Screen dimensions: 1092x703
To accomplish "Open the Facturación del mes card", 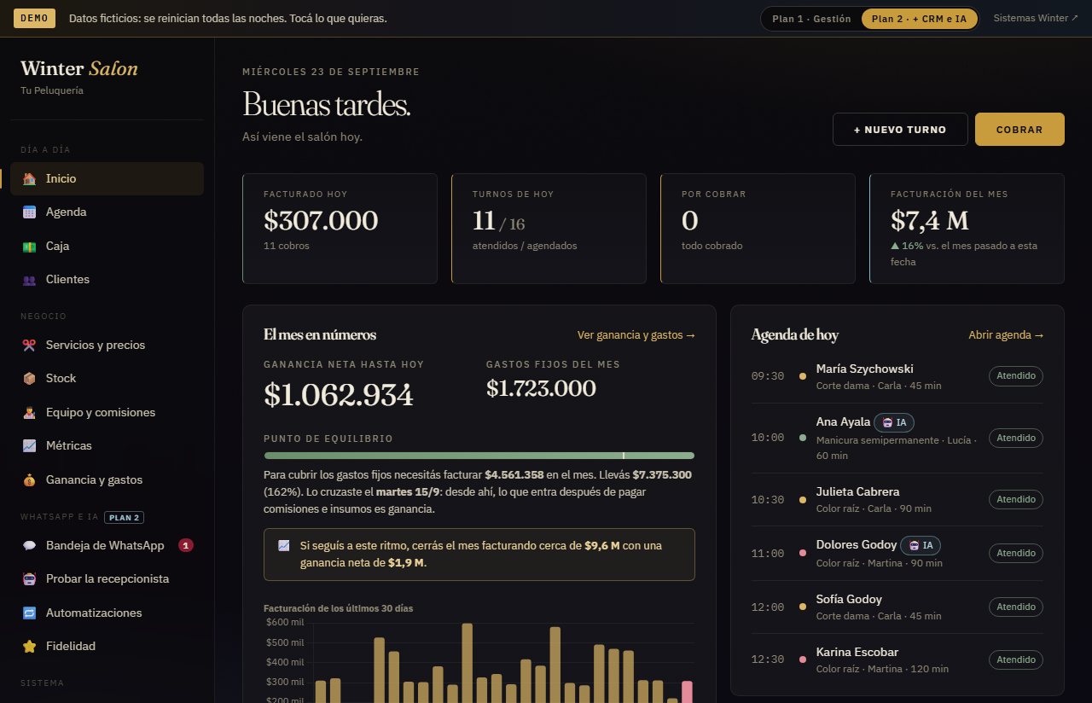I will (x=967, y=229).
